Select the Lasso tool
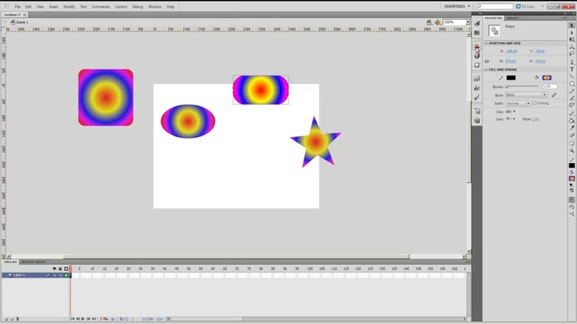The height and width of the screenshot is (324, 577). click(572, 54)
